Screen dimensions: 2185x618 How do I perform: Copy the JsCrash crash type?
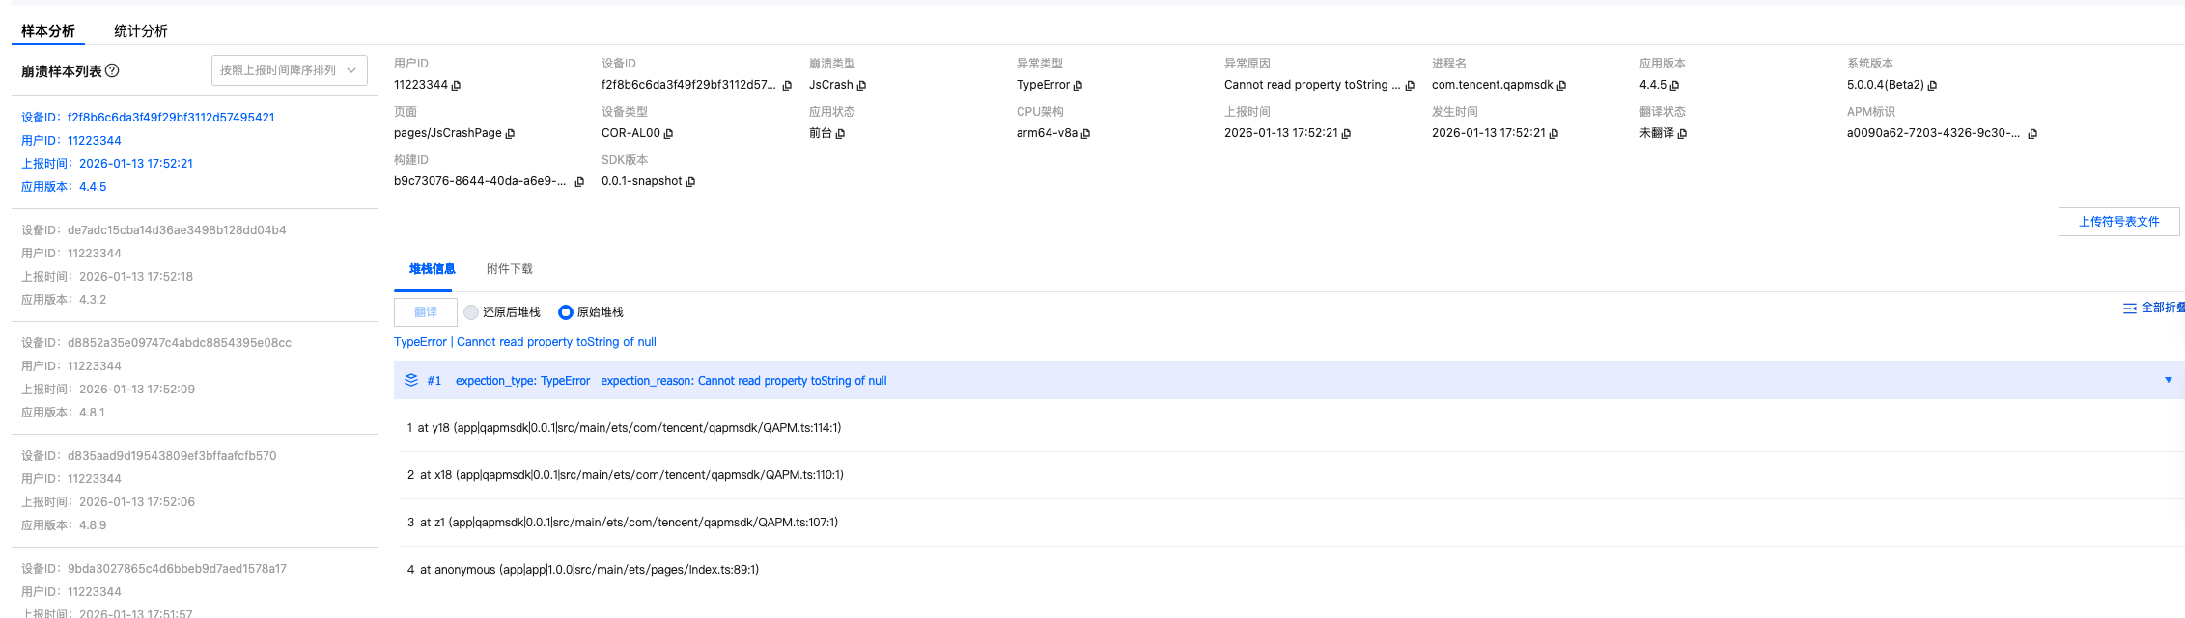[x=861, y=86]
